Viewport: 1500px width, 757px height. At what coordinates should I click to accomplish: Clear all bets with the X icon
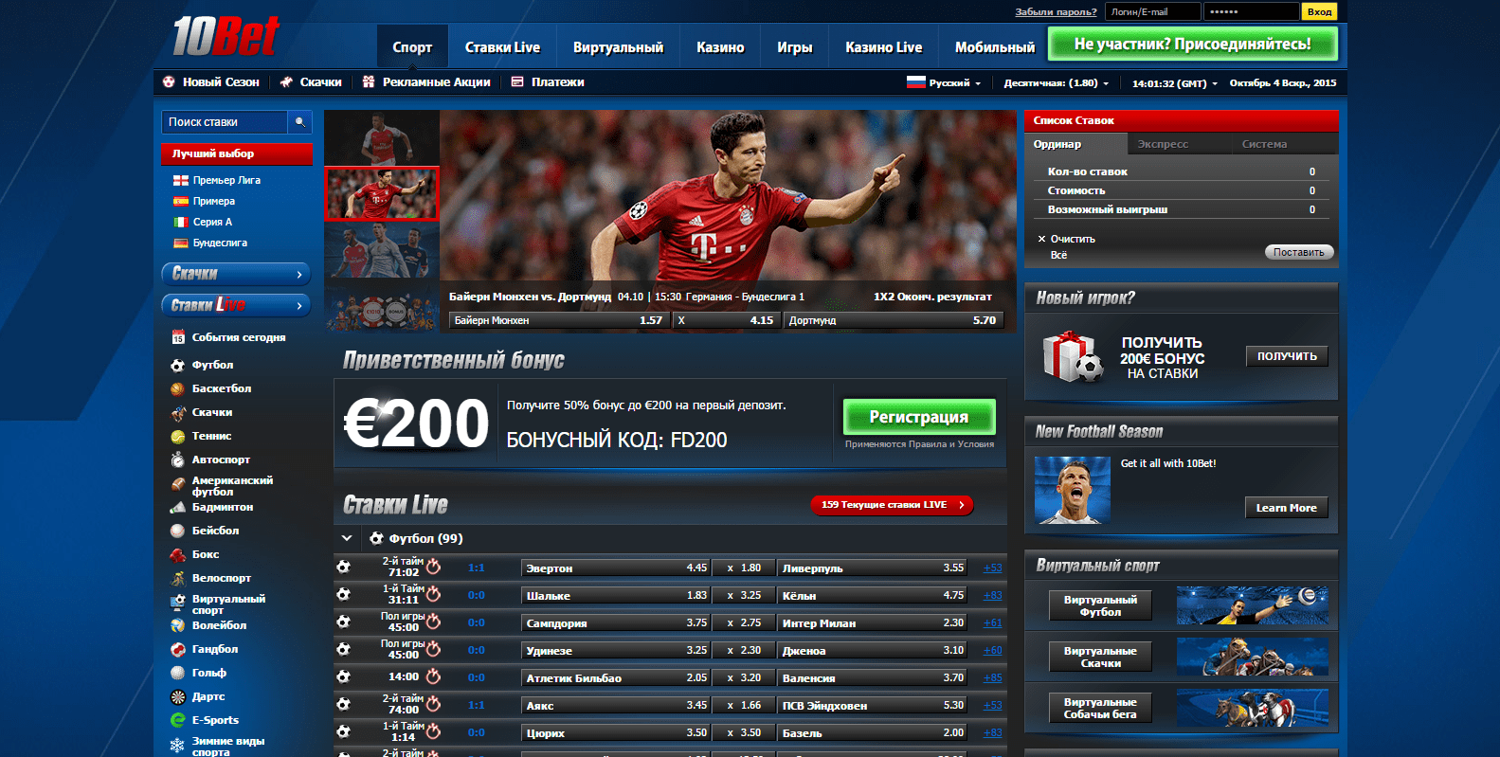1041,239
